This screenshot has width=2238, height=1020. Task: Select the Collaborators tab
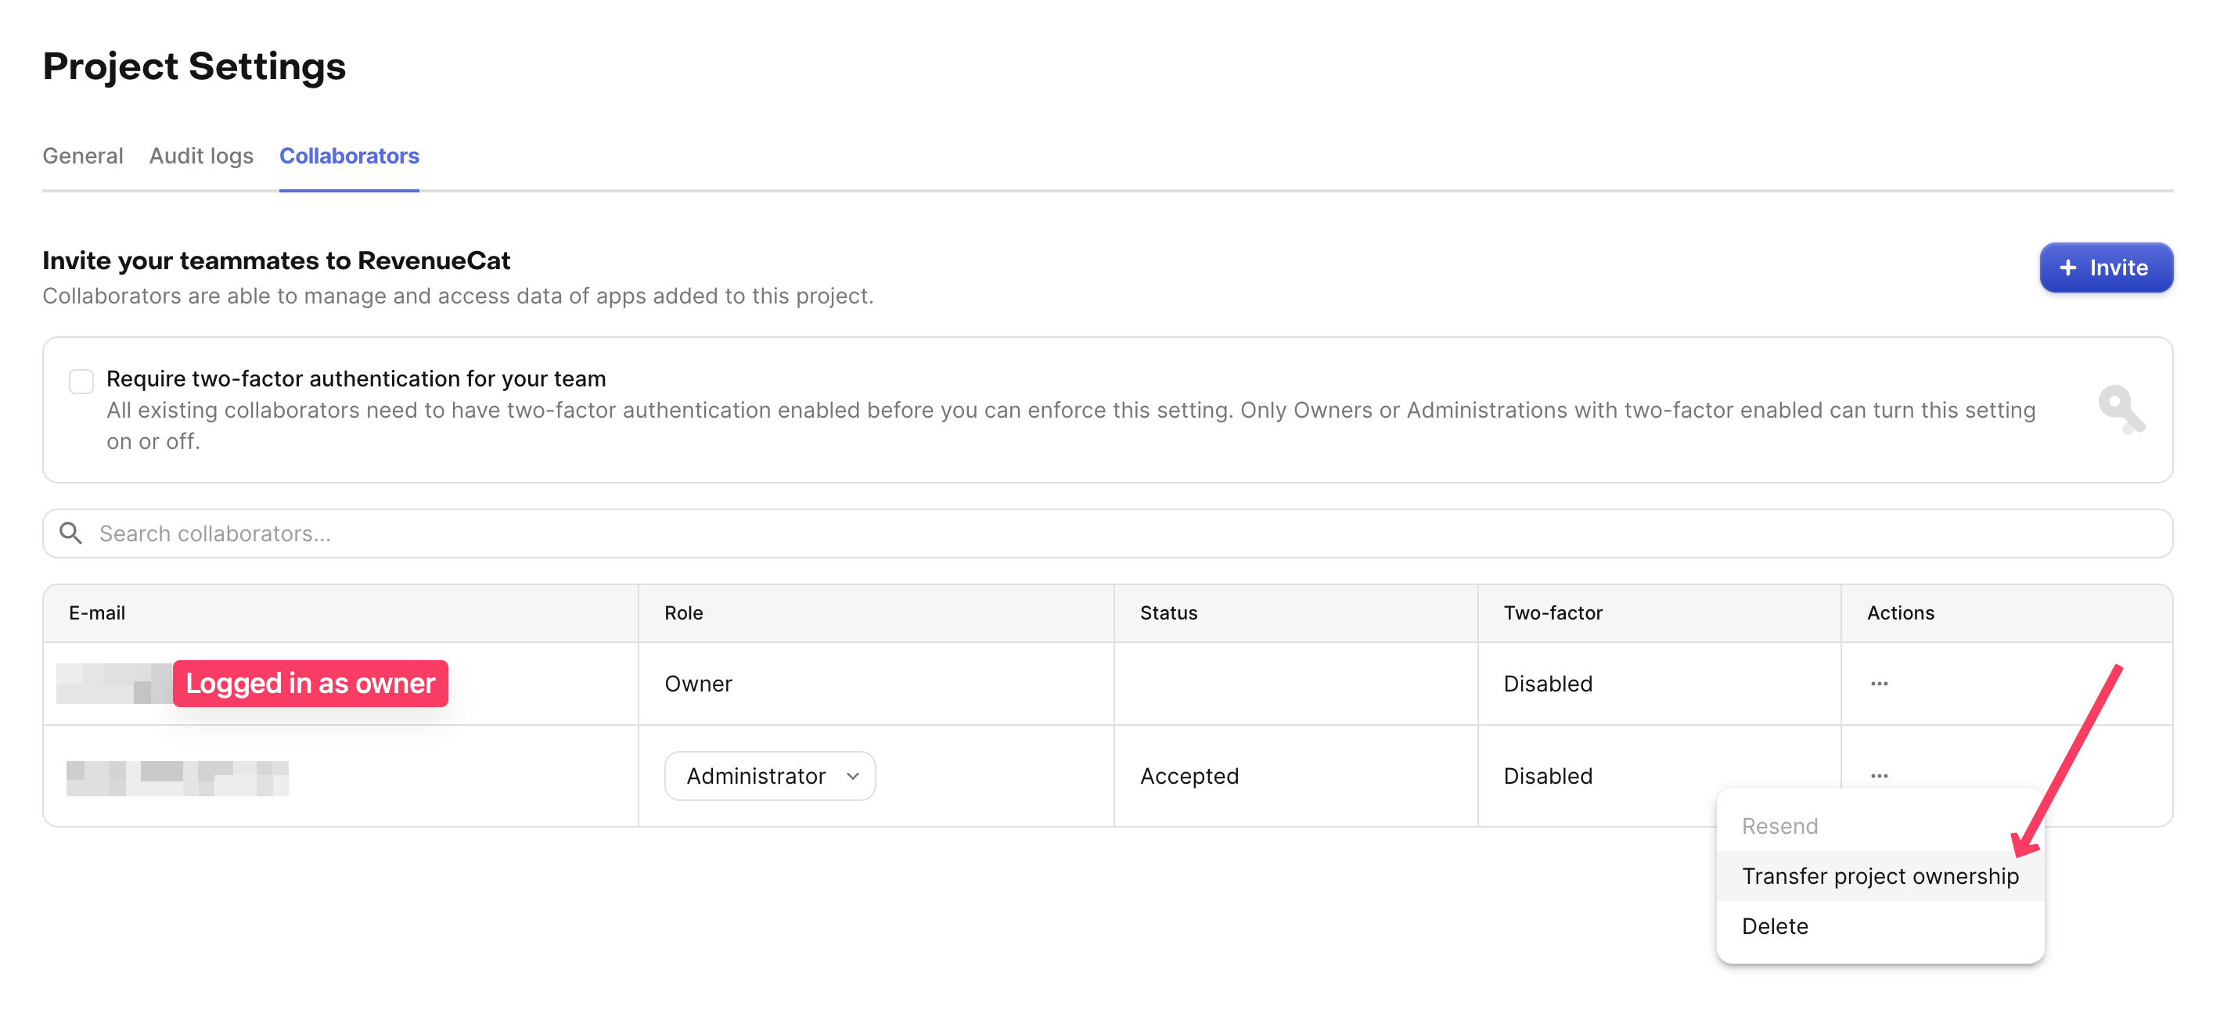tap(348, 156)
